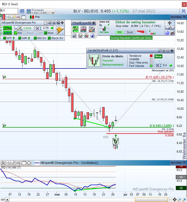Open the AP alert icon in price toolbar
Viewport: 187px width, 202px height.
click(x=18, y=17)
